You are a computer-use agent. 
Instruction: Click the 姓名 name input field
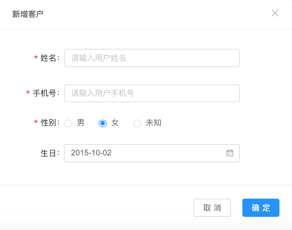[x=152, y=58]
